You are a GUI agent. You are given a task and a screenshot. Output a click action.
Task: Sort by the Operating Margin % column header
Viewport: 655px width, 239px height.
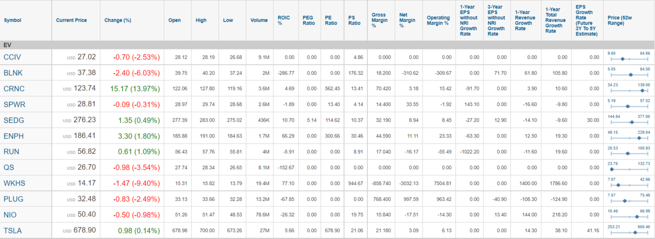(438, 20)
